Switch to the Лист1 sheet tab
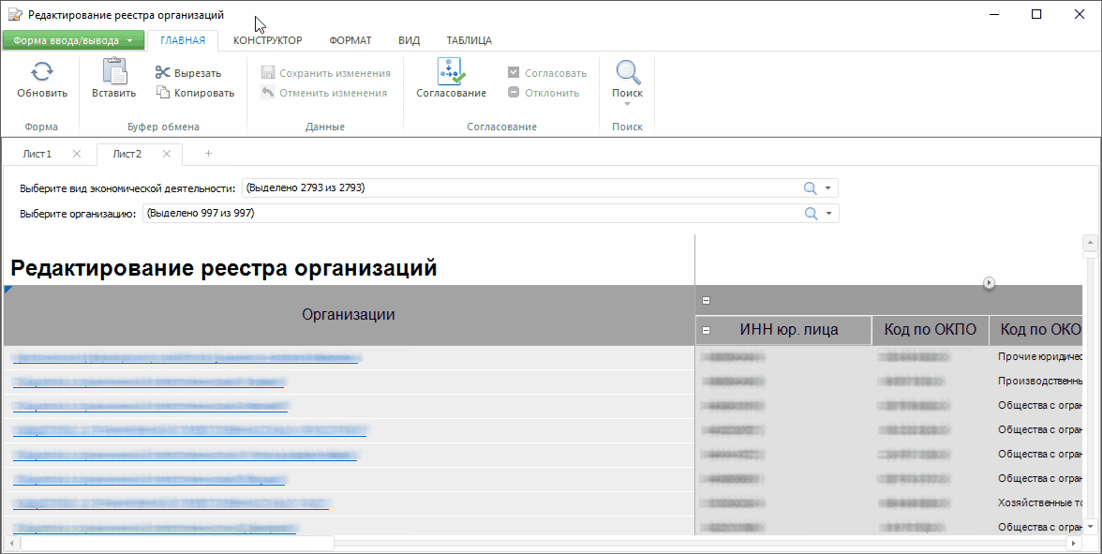Viewport: 1102px width, 554px height. (x=37, y=154)
